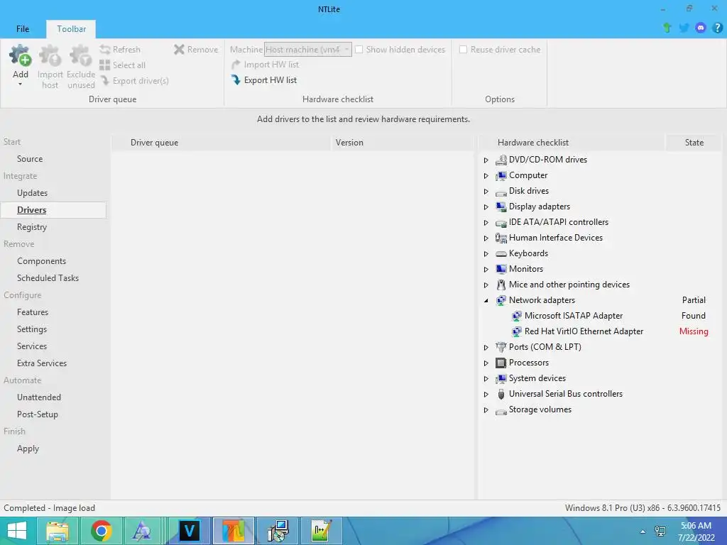Viewport: 727px width, 545px height.
Task: Expand the Display adapters node
Action: (x=486, y=207)
